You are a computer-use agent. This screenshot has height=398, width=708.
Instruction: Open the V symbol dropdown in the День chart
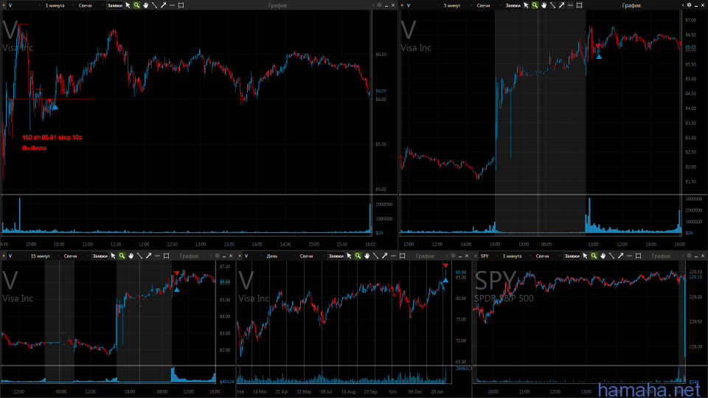[x=252, y=256]
